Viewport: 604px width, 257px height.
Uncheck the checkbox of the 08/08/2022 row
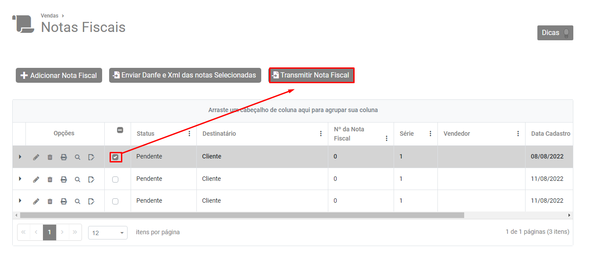[x=115, y=157]
